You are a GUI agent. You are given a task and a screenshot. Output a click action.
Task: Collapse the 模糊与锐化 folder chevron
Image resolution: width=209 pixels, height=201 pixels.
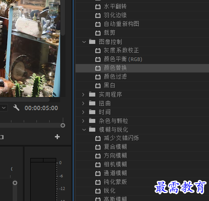84,130
